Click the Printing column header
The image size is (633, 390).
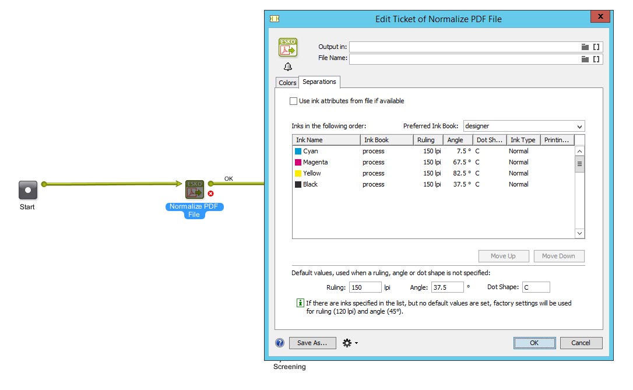point(557,140)
